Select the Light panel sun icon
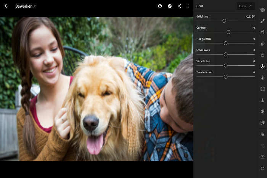The height and width of the screenshot is (178, 267). point(262,66)
